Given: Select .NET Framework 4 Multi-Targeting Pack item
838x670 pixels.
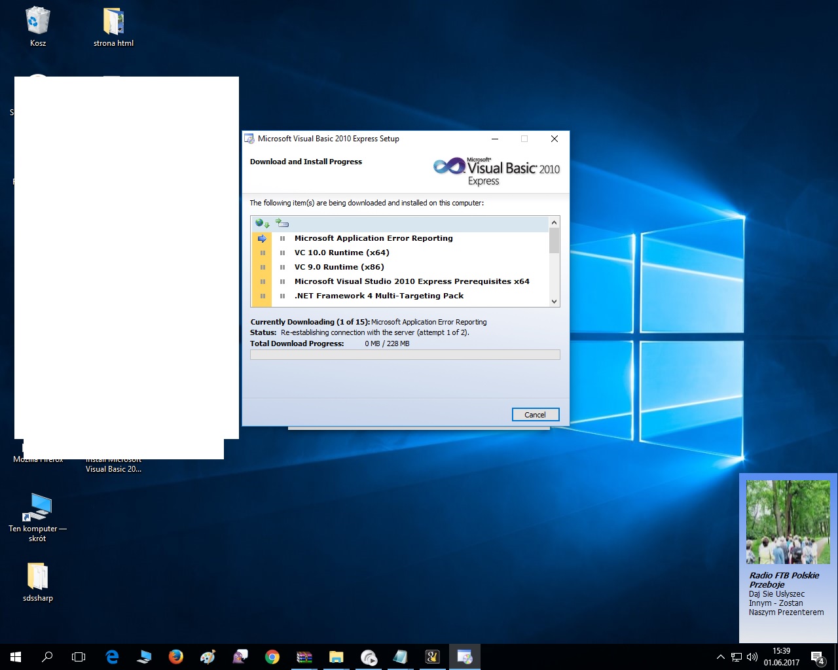Looking at the screenshot, I should point(379,296).
